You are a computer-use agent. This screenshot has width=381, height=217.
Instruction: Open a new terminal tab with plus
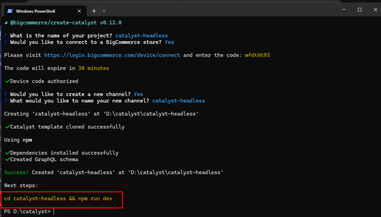[x=94, y=11]
